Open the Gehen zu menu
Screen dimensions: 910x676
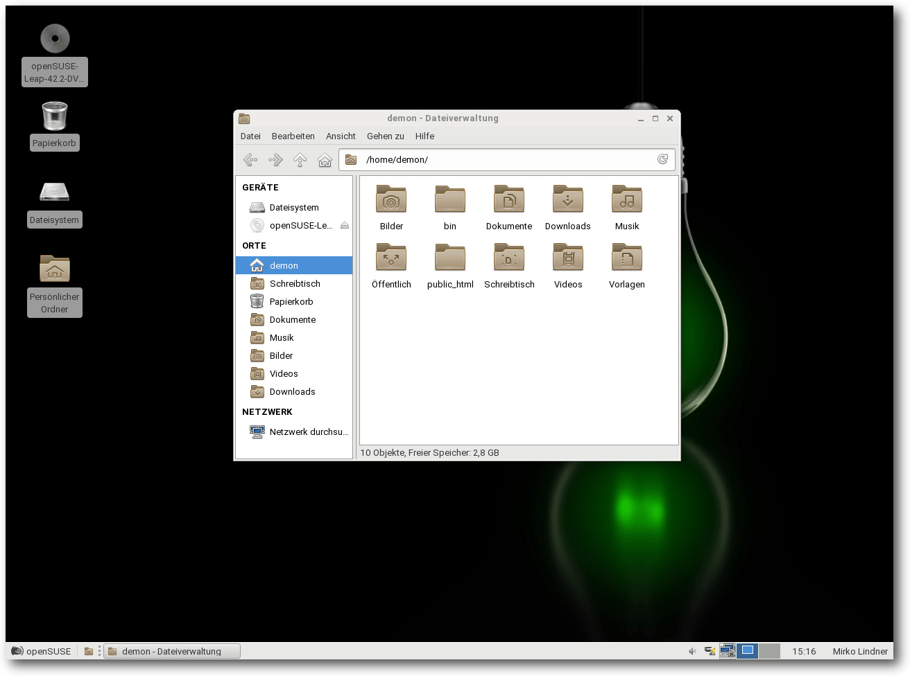tap(385, 136)
